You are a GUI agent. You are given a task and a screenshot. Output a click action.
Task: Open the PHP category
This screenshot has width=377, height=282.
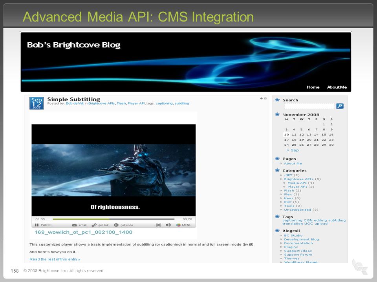(288, 202)
